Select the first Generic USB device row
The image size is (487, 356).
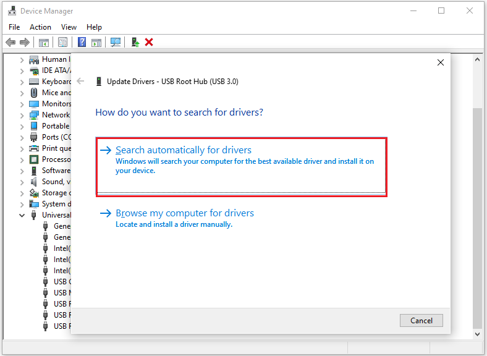[x=56, y=226]
